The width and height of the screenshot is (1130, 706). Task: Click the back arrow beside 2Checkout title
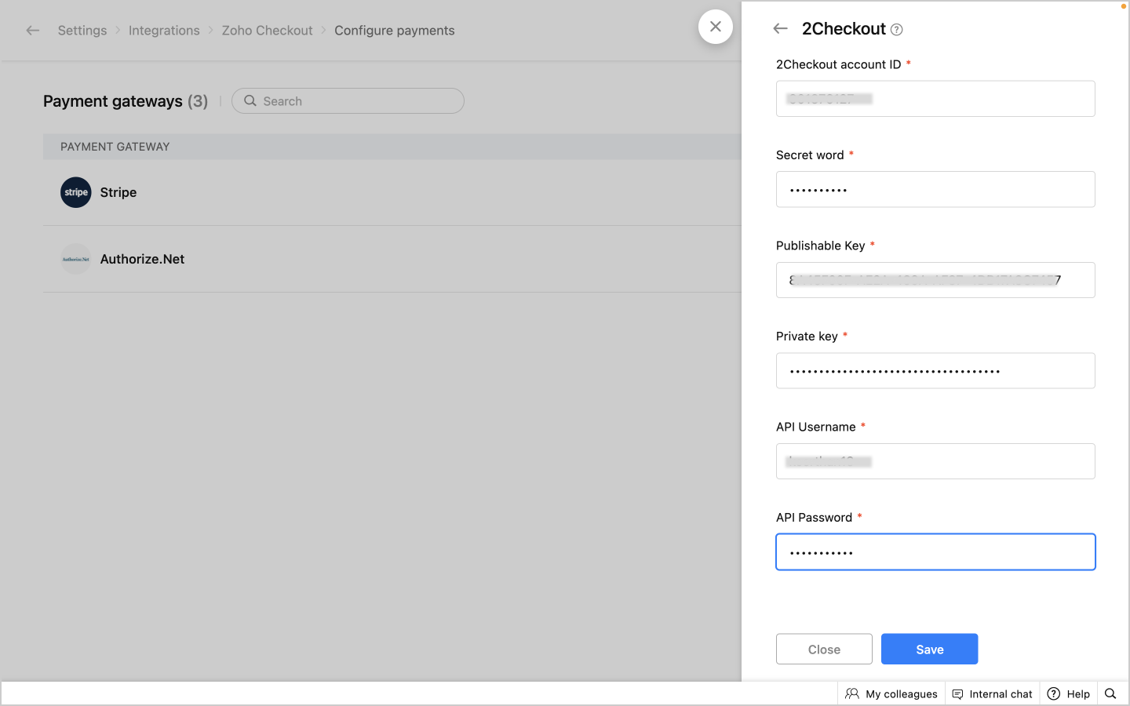point(780,29)
